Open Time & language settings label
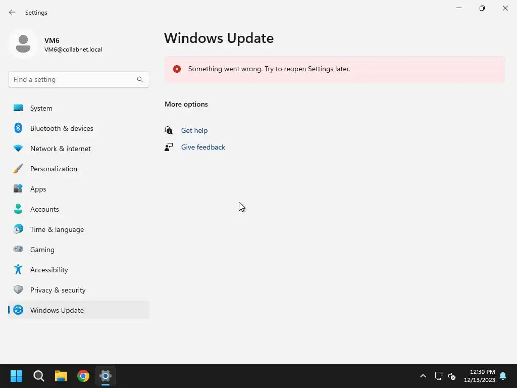Image resolution: width=517 pixels, height=388 pixels. 57,229
